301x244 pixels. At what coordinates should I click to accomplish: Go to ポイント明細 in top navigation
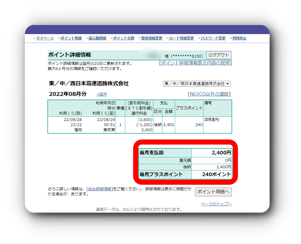click(71, 38)
